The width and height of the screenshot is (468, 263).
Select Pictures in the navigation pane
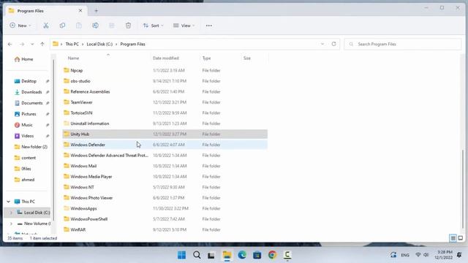(x=29, y=114)
